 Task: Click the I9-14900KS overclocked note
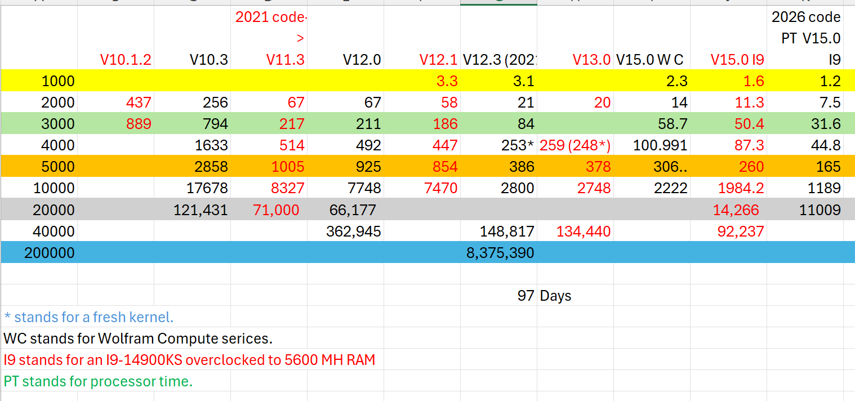[189, 360]
